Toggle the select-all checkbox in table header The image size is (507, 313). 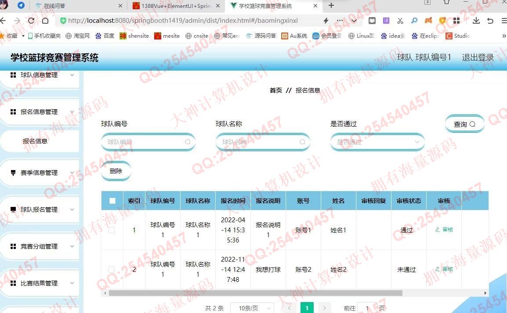112,201
